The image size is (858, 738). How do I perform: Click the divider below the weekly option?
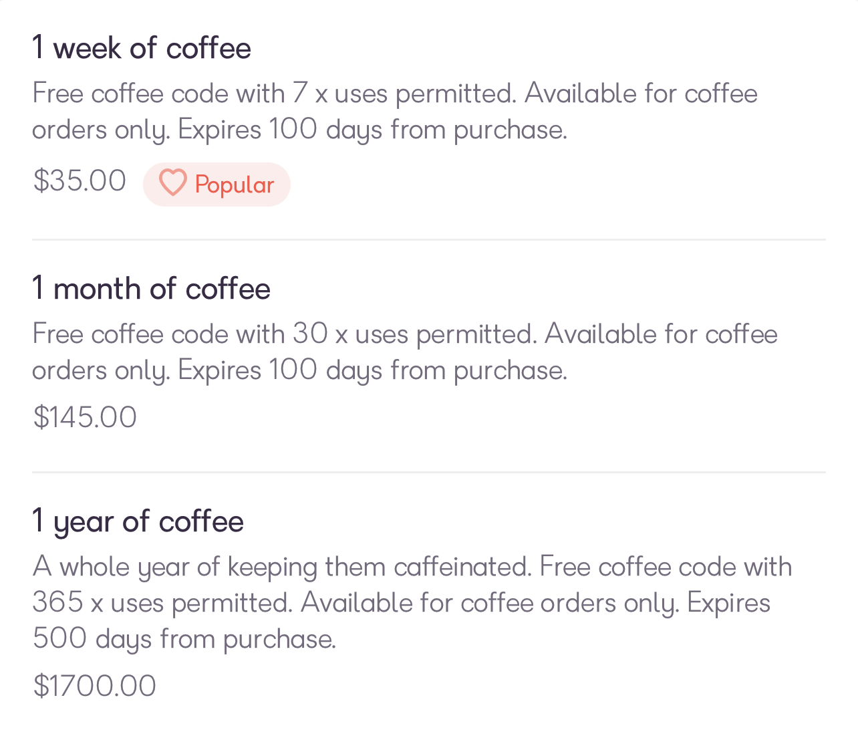(429, 239)
